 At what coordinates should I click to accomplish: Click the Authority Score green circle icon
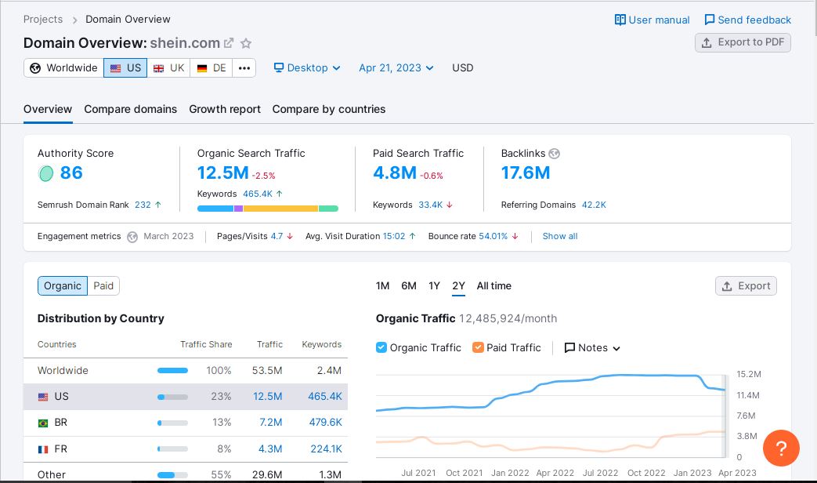click(x=46, y=173)
